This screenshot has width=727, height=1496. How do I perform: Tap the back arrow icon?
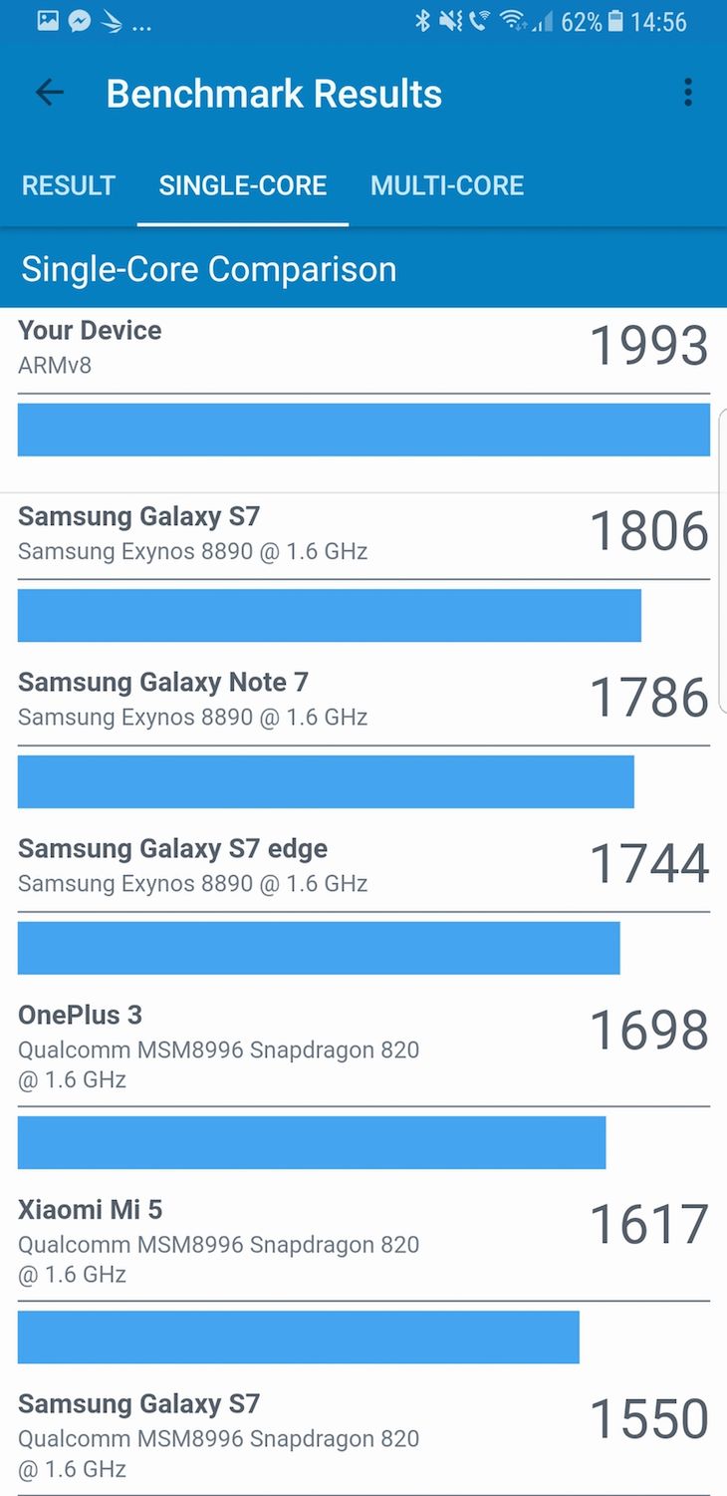[x=49, y=93]
